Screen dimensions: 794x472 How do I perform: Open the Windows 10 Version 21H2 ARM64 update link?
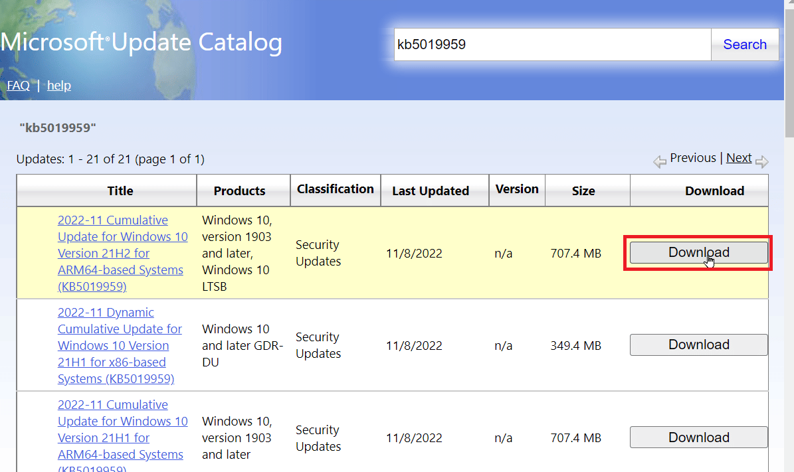pos(122,253)
